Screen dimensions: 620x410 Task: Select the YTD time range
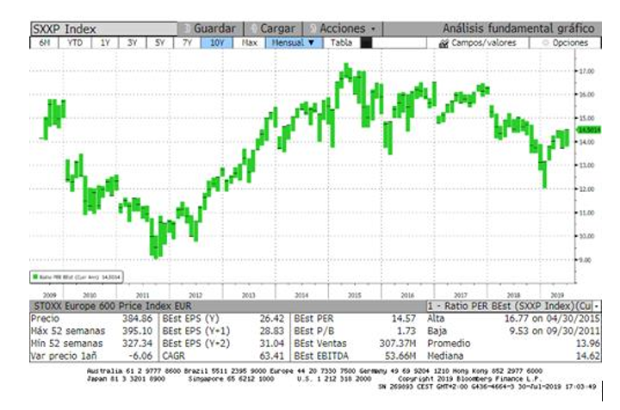click(x=75, y=43)
